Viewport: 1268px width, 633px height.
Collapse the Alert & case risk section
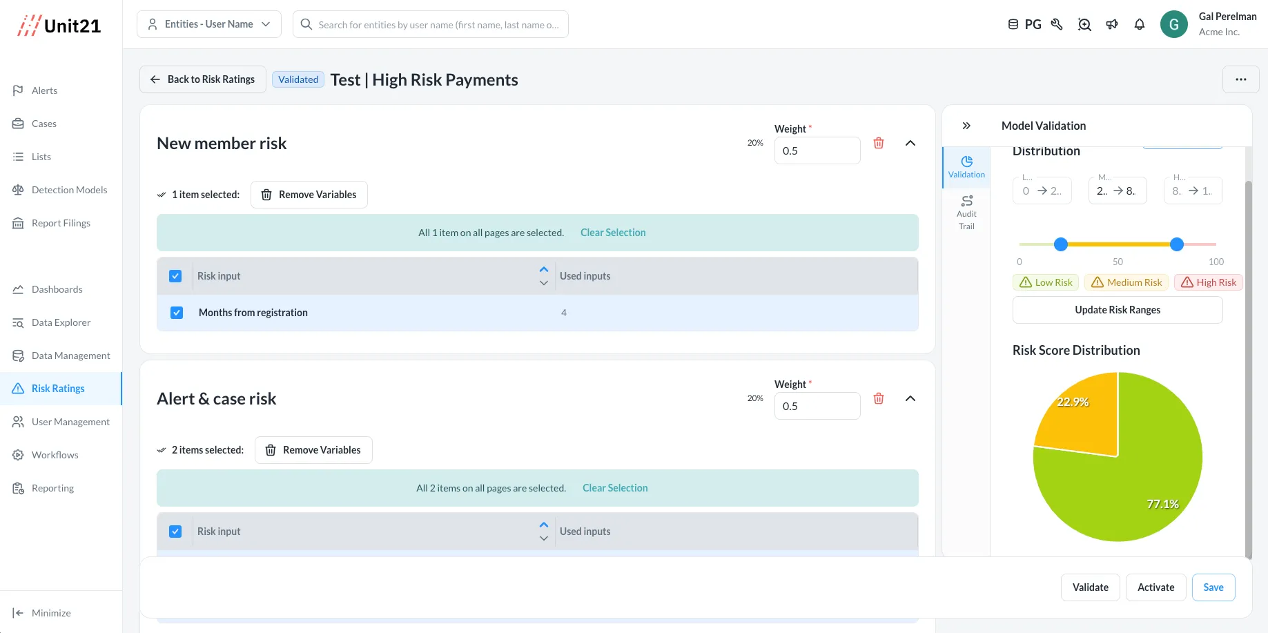910,398
